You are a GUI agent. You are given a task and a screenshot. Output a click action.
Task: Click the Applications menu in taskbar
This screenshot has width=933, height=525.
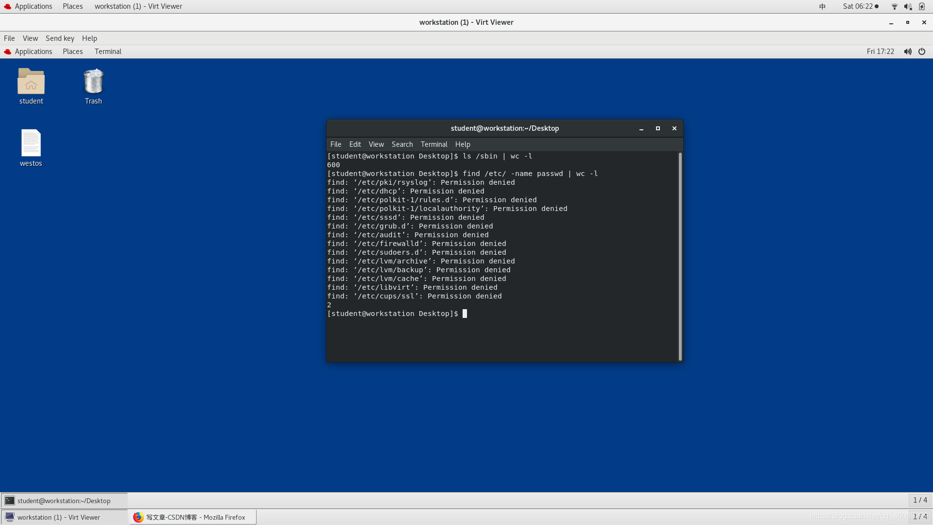34,6
